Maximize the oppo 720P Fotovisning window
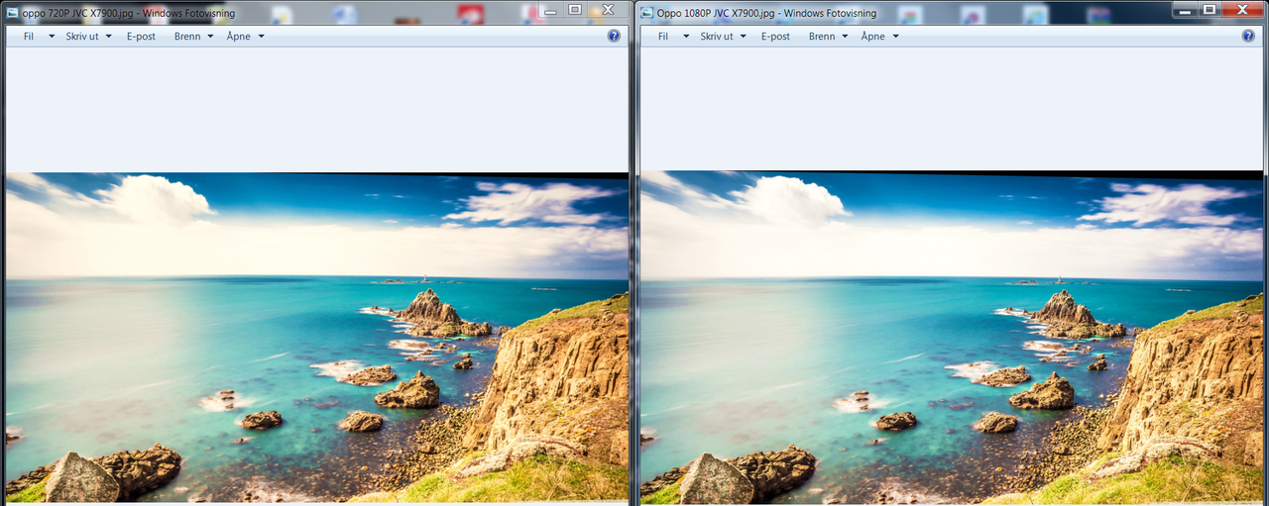The height and width of the screenshot is (506, 1269). point(575,10)
